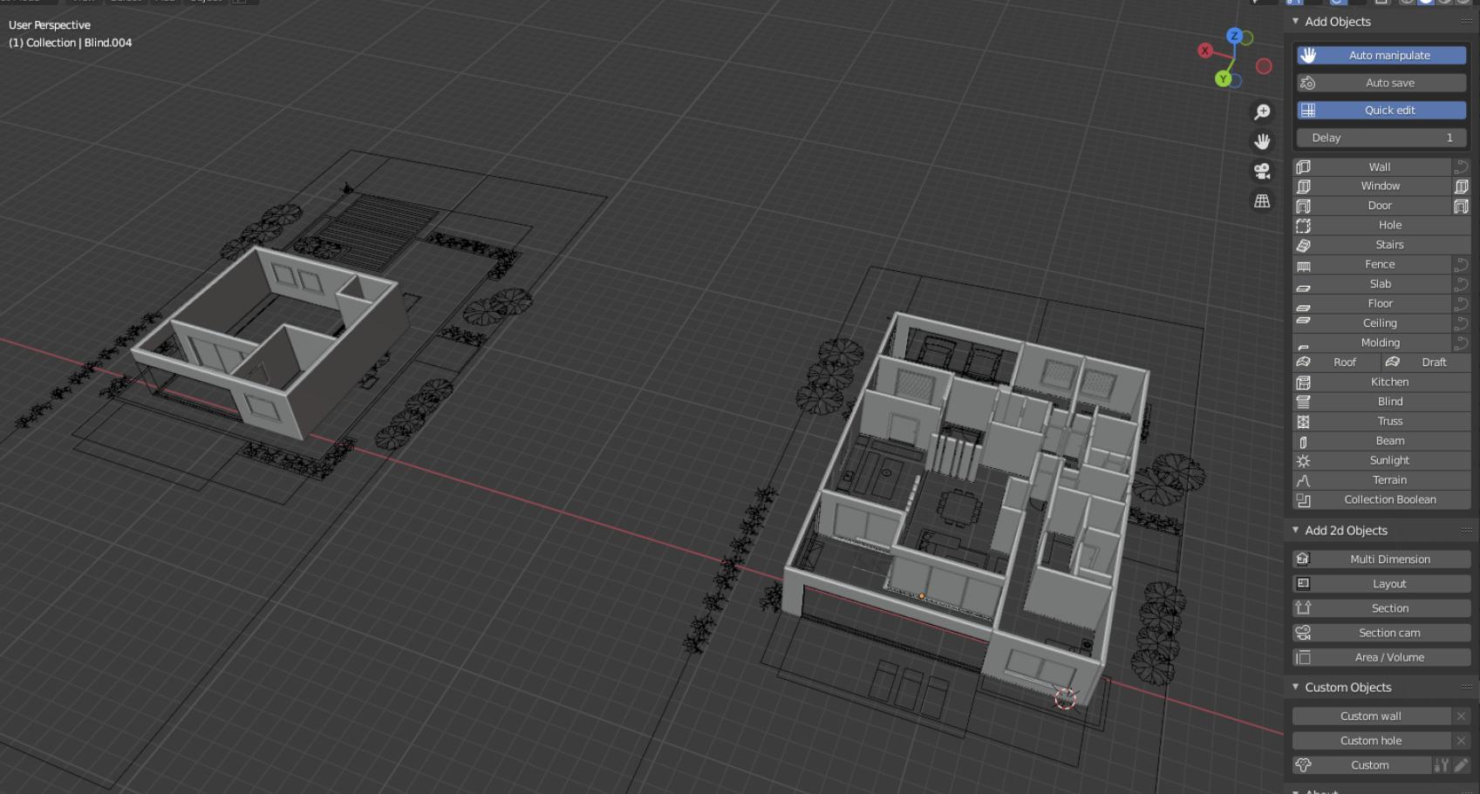
Task: Click the red X axis on gizmo
Action: coord(1205,51)
